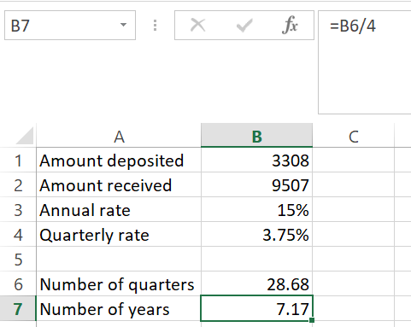This screenshot has width=411, height=327.
Task: Select cell with value 9507
Action: point(256,184)
